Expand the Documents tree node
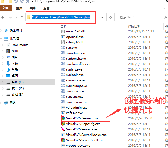This screenshot has height=148, width=168. 3,45
